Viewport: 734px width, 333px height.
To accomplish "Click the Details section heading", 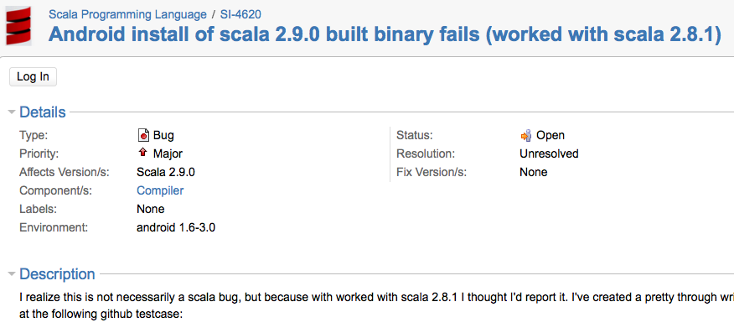I will pyautogui.click(x=43, y=112).
